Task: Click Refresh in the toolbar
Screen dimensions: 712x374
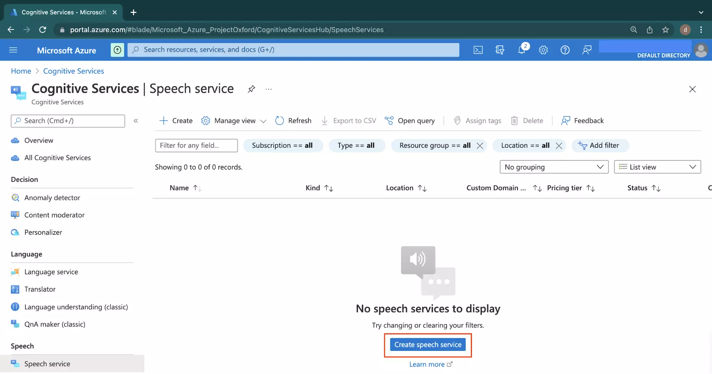Action: (293, 121)
